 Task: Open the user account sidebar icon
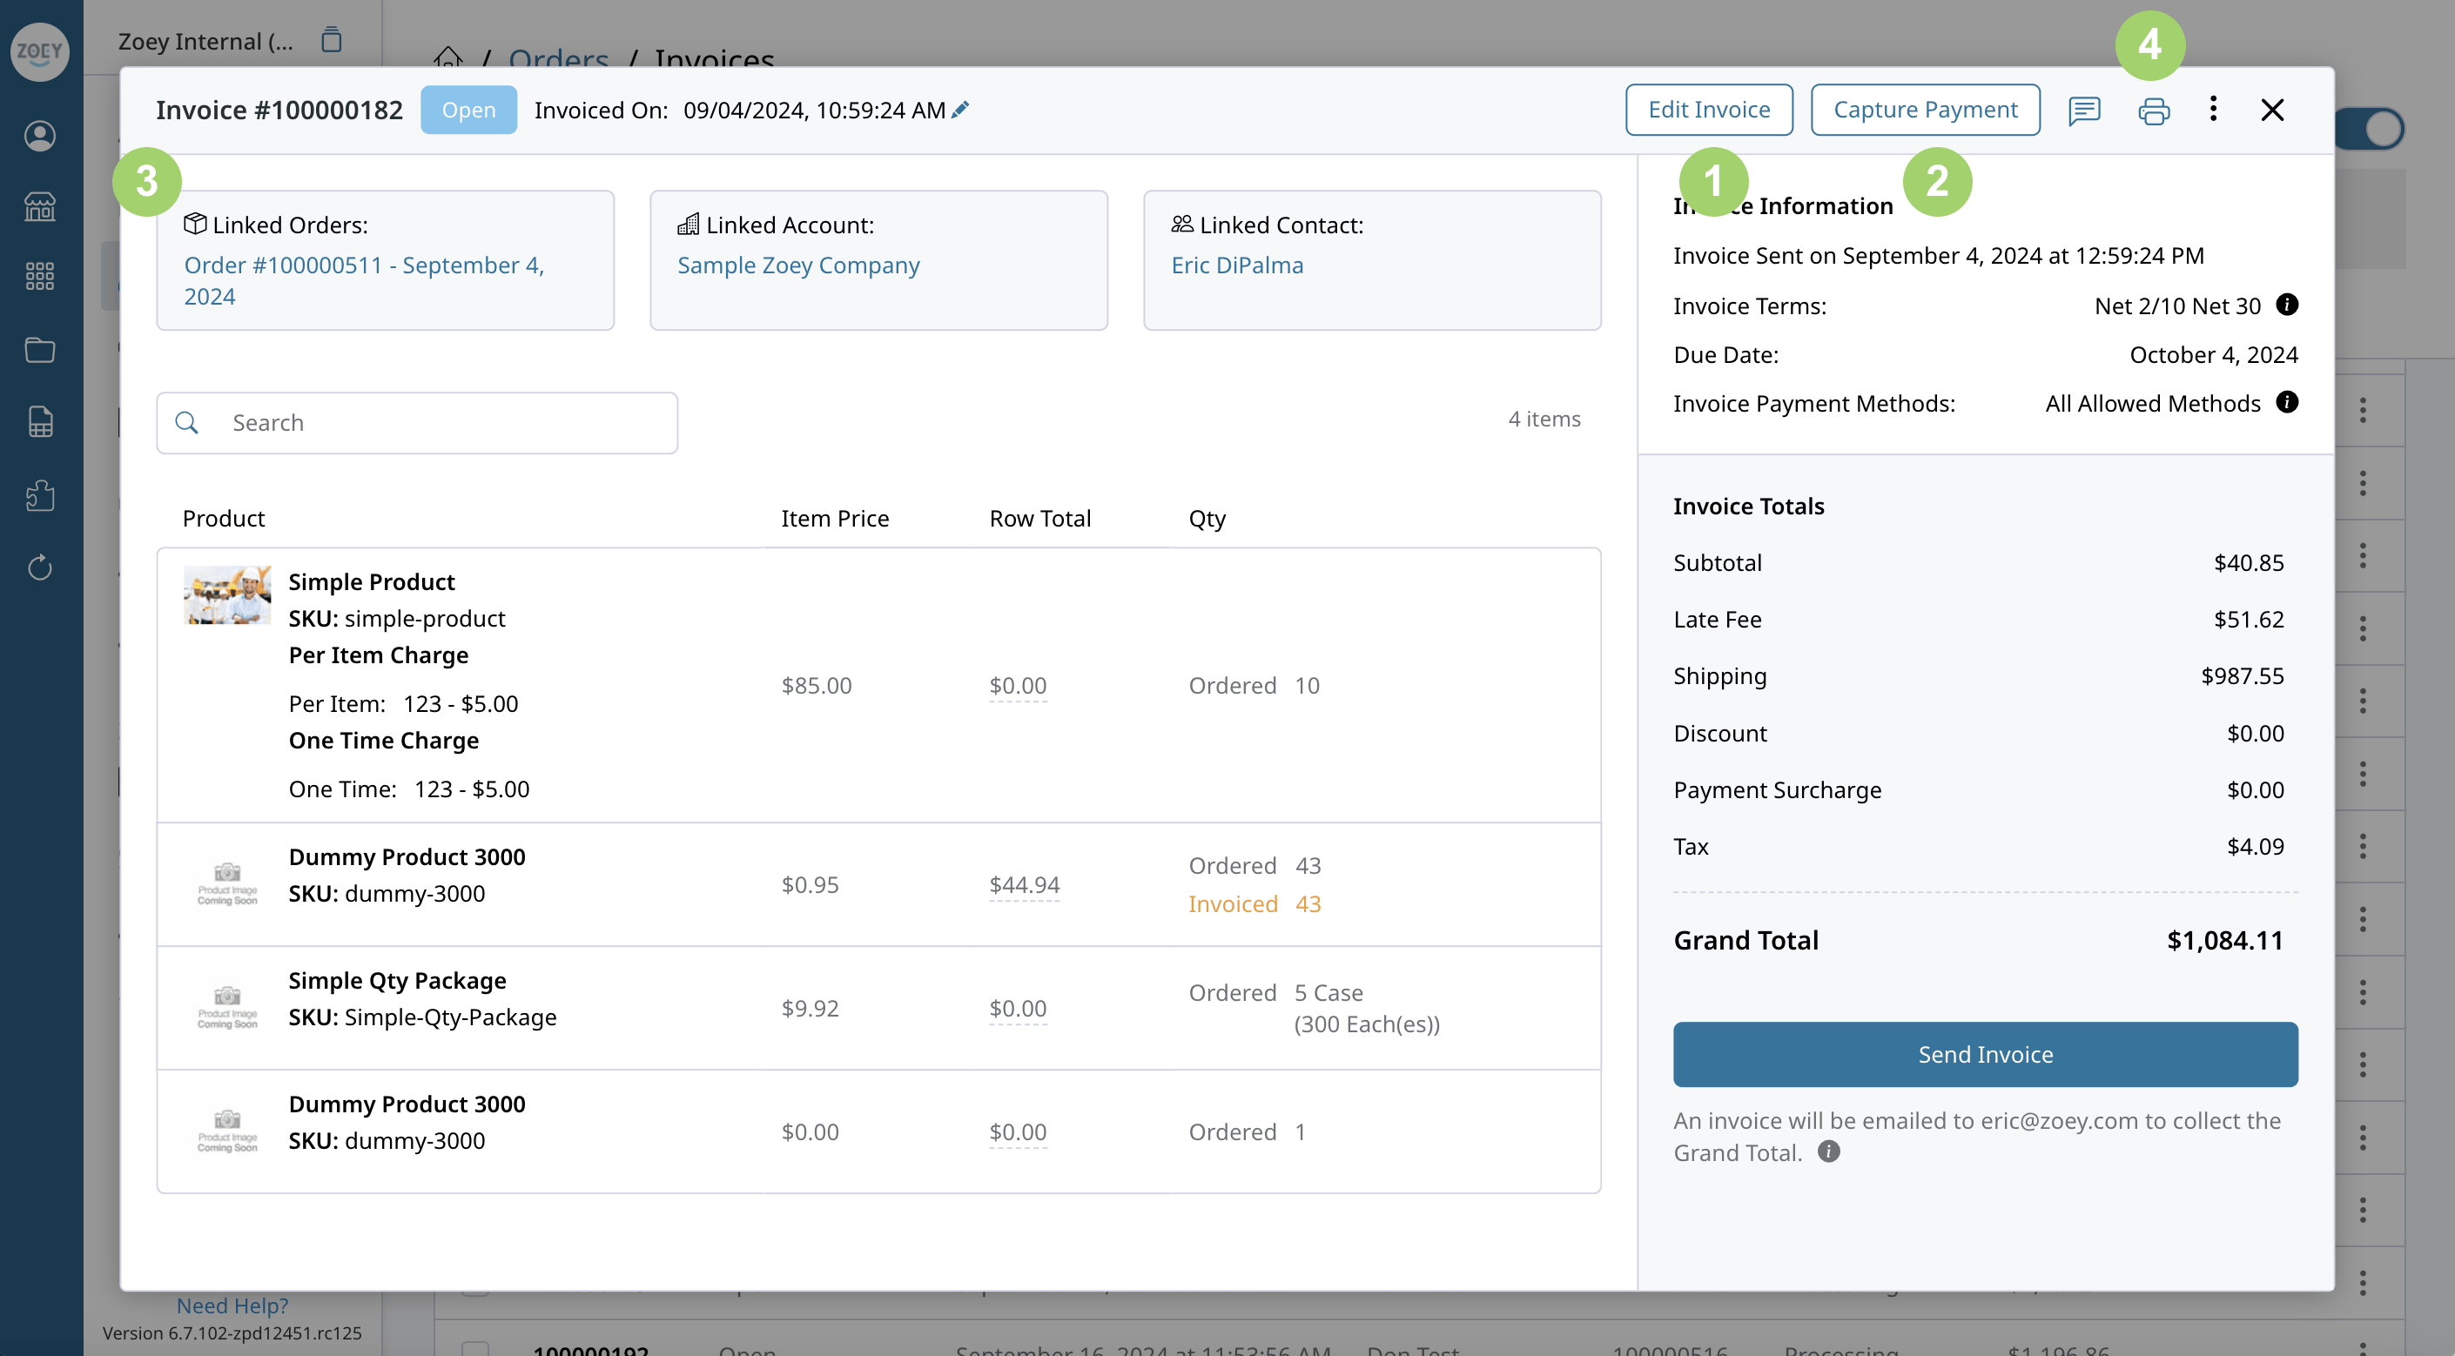pyautogui.click(x=39, y=135)
